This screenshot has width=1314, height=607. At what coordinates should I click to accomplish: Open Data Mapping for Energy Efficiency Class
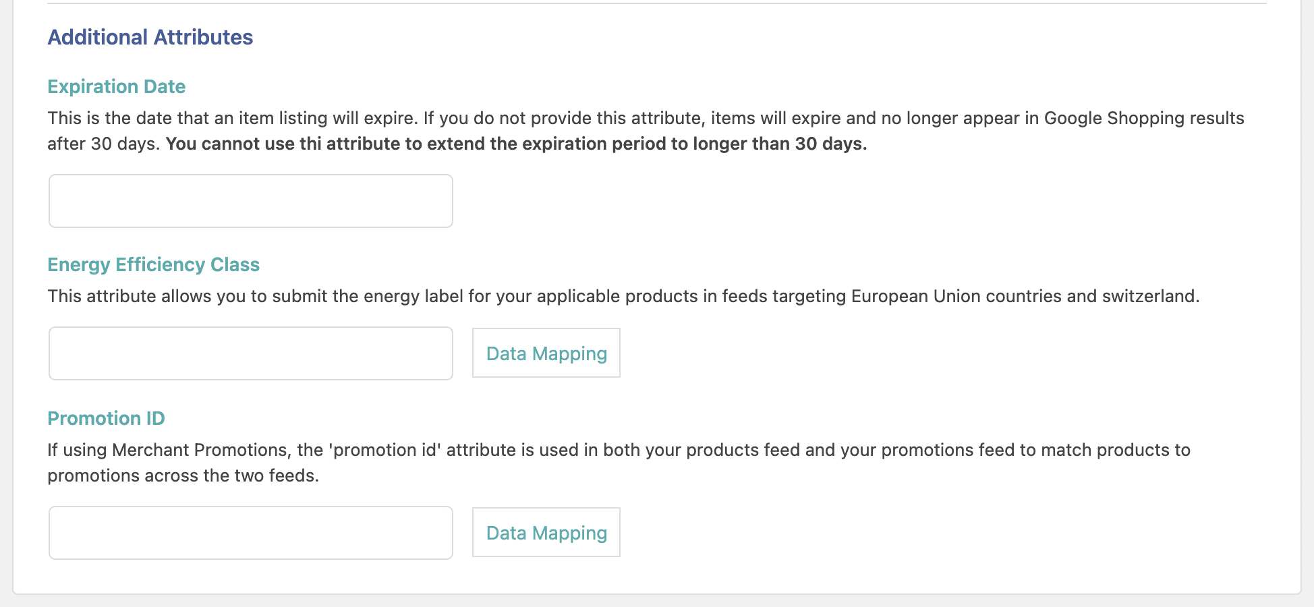[546, 353]
